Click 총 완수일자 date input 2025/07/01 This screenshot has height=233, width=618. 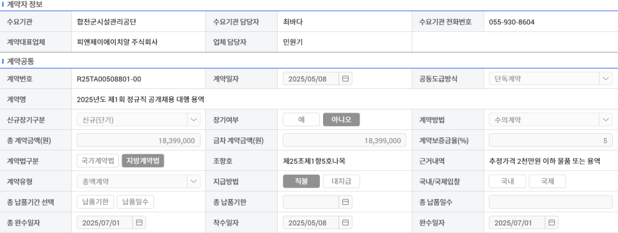tap(104, 222)
